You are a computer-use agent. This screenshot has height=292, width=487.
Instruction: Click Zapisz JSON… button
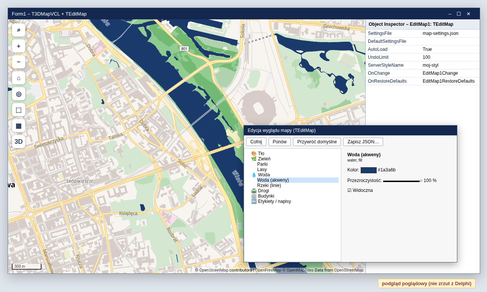pos(363,142)
